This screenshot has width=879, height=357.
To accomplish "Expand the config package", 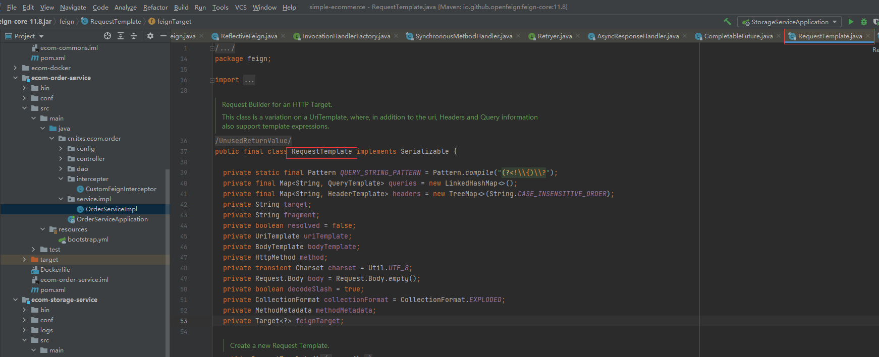I will tap(61, 148).
